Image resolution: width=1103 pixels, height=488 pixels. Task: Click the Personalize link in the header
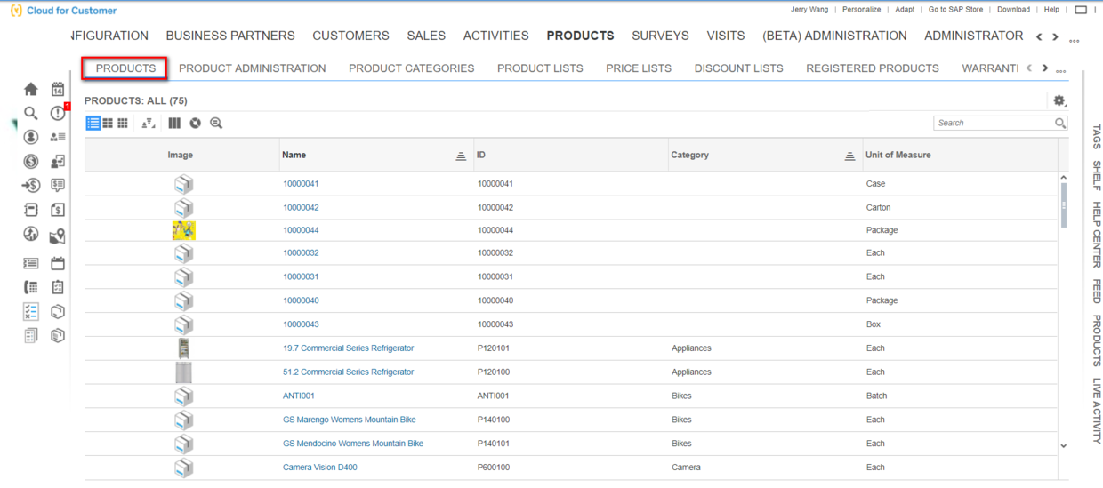pyautogui.click(x=861, y=10)
